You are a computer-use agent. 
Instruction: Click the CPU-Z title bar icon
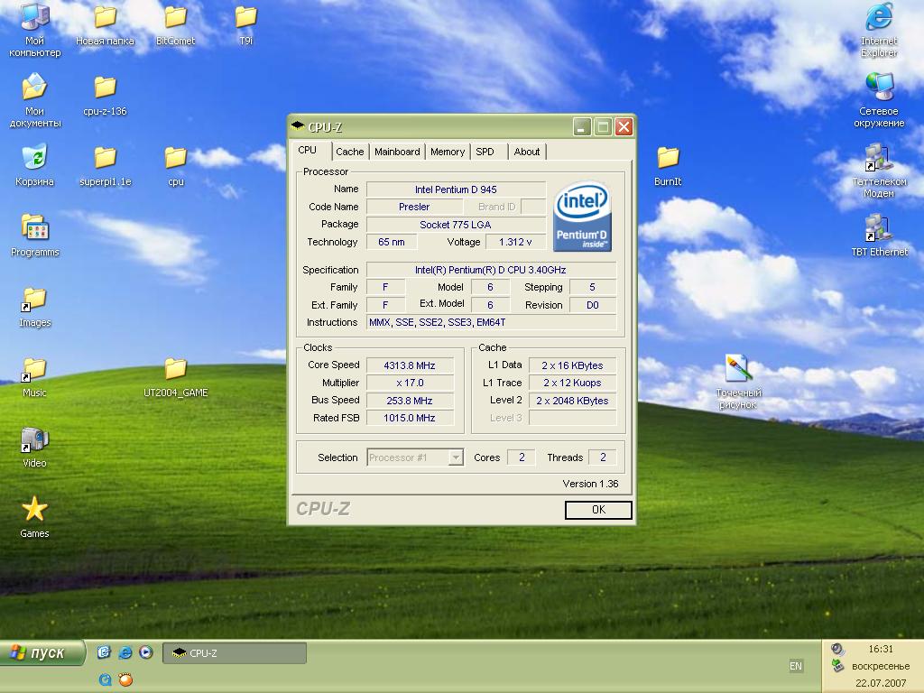pos(298,126)
